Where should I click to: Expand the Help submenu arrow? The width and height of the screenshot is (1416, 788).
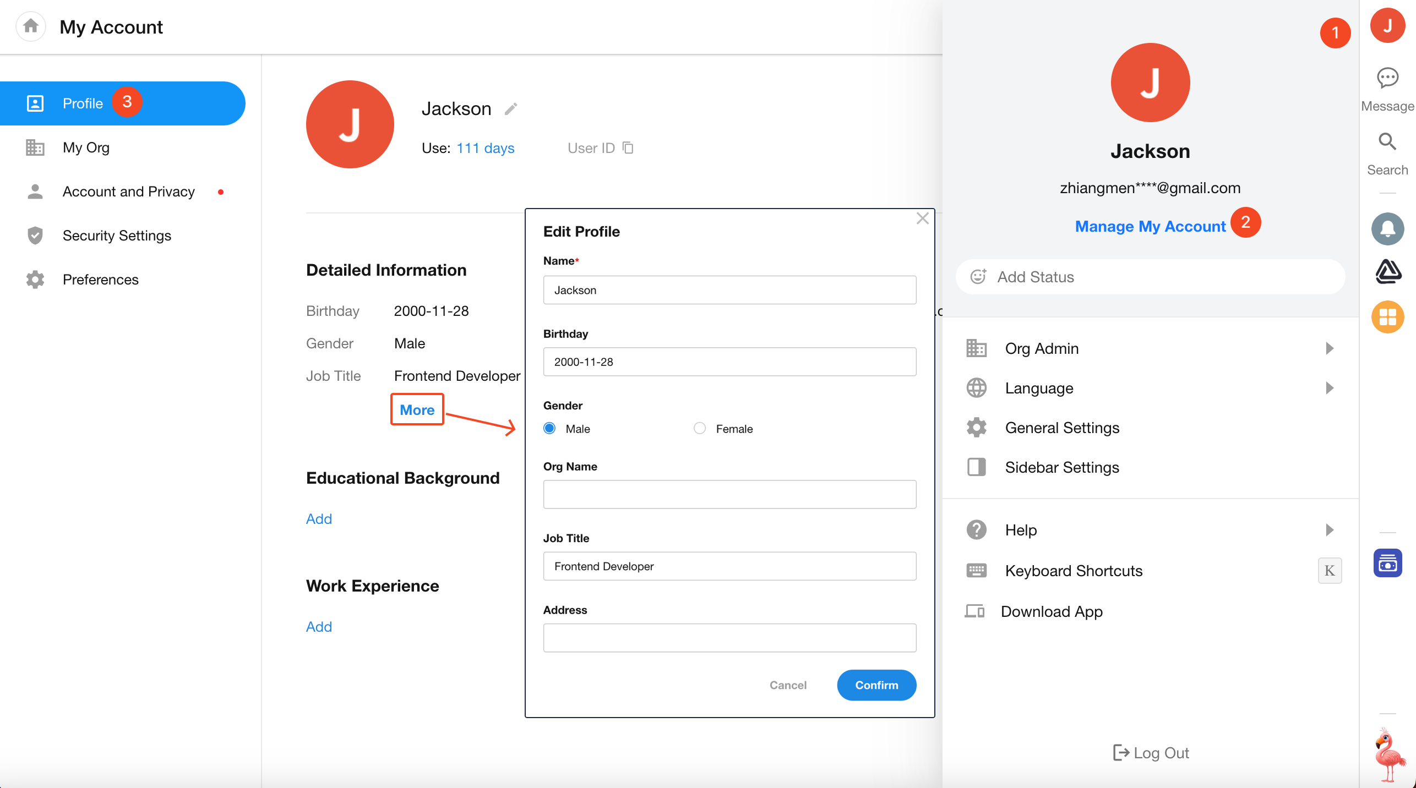1330,530
